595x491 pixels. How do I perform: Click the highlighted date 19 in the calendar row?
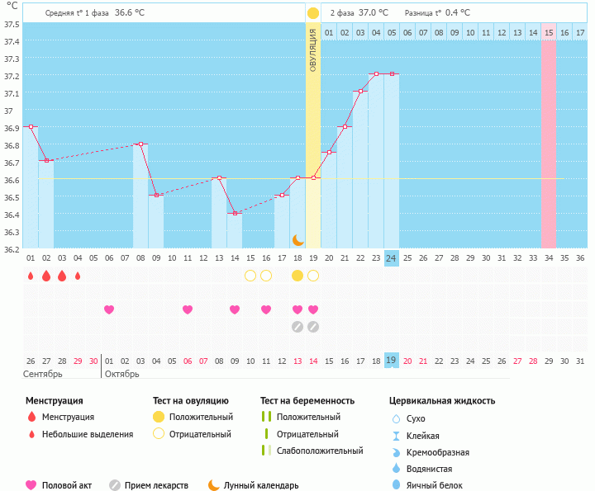(392, 361)
